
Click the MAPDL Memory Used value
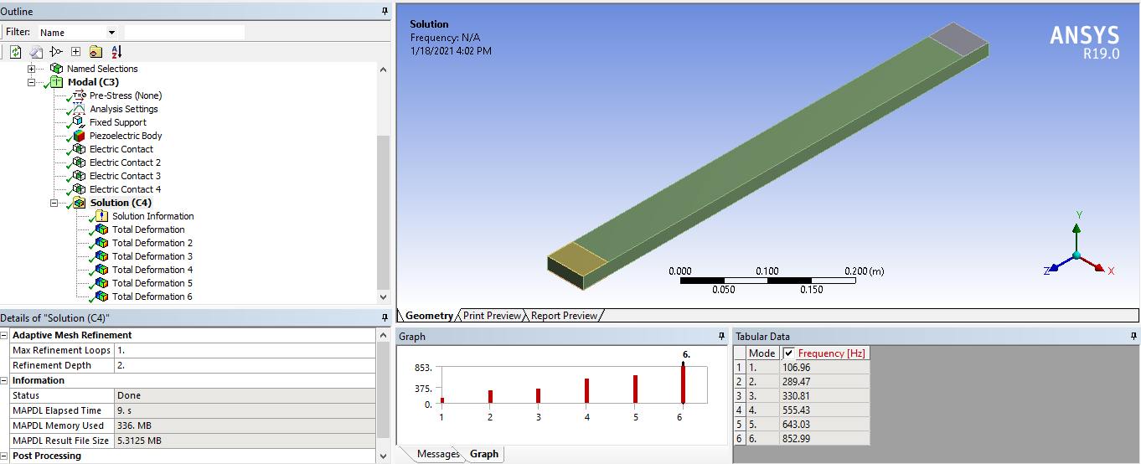pyautogui.click(x=245, y=425)
